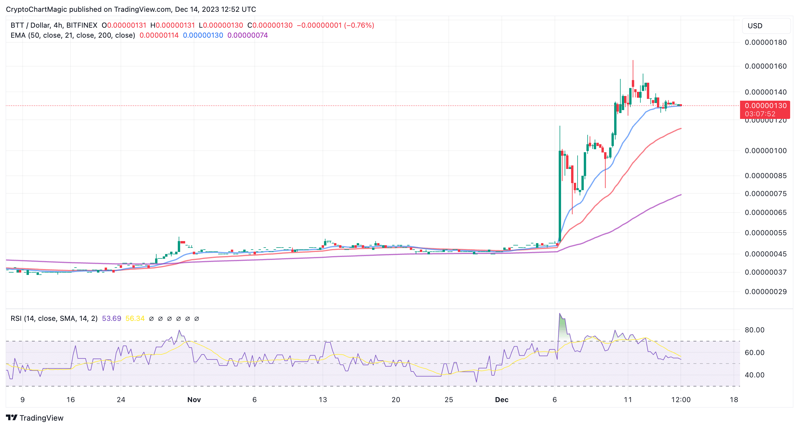Click RSI axis label 80.00
Image resolution: width=799 pixels, height=428 pixels.
pos(755,330)
